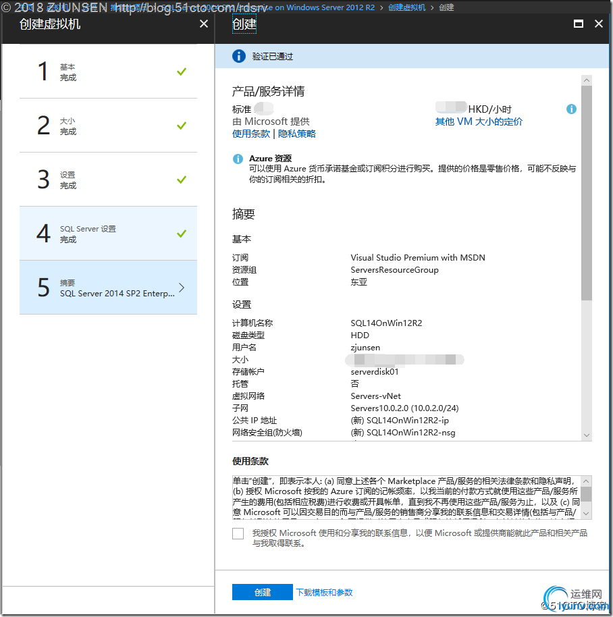613x617 pixels.
Task: Click the green checkmark on step 3 设置
Action: click(182, 180)
